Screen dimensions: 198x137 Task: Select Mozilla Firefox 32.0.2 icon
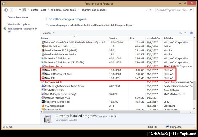43,50
